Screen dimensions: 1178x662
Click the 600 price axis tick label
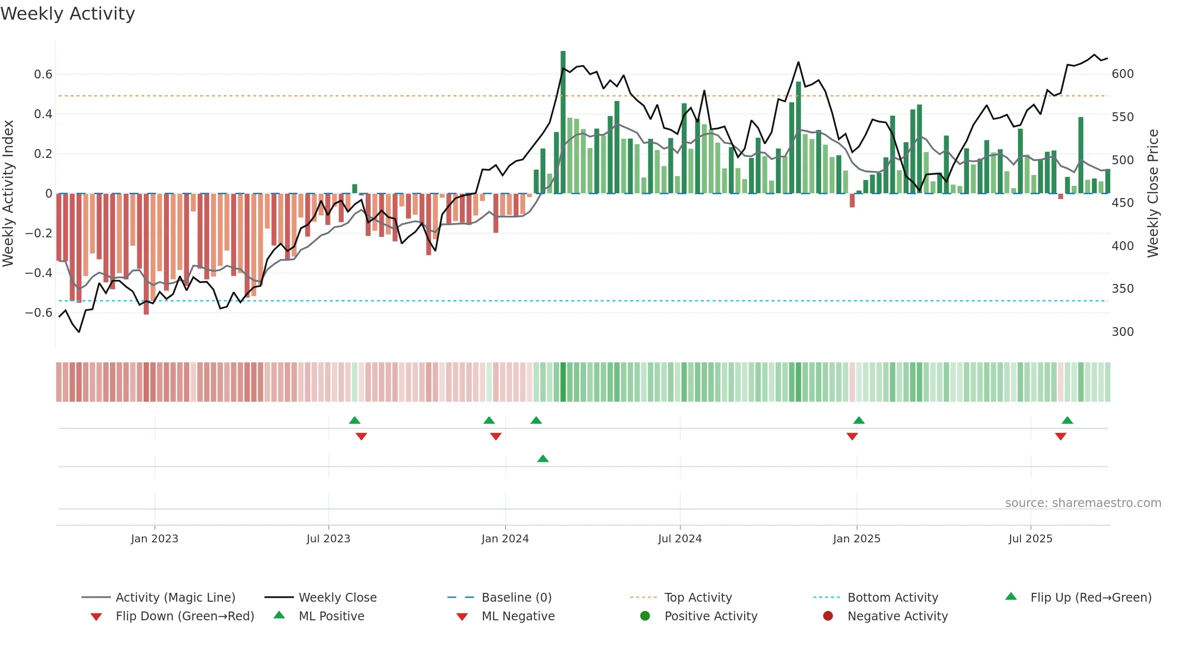click(1123, 74)
